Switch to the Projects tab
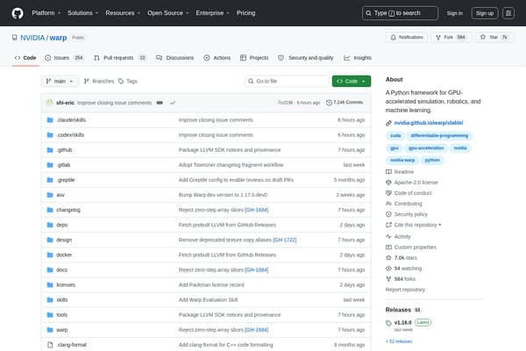The height and width of the screenshot is (351, 526). point(254,58)
